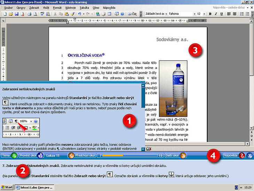Toggle the numbered list
The height and width of the screenshot is (191, 254).
pos(242,14)
